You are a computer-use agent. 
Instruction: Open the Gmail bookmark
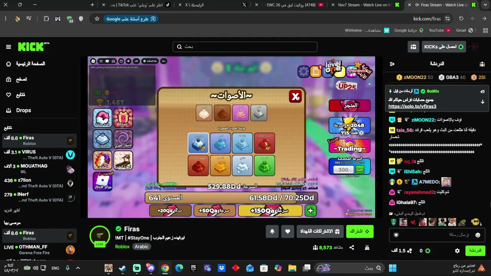(x=464, y=30)
